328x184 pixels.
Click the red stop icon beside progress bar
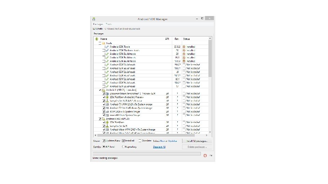pos(205,155)
